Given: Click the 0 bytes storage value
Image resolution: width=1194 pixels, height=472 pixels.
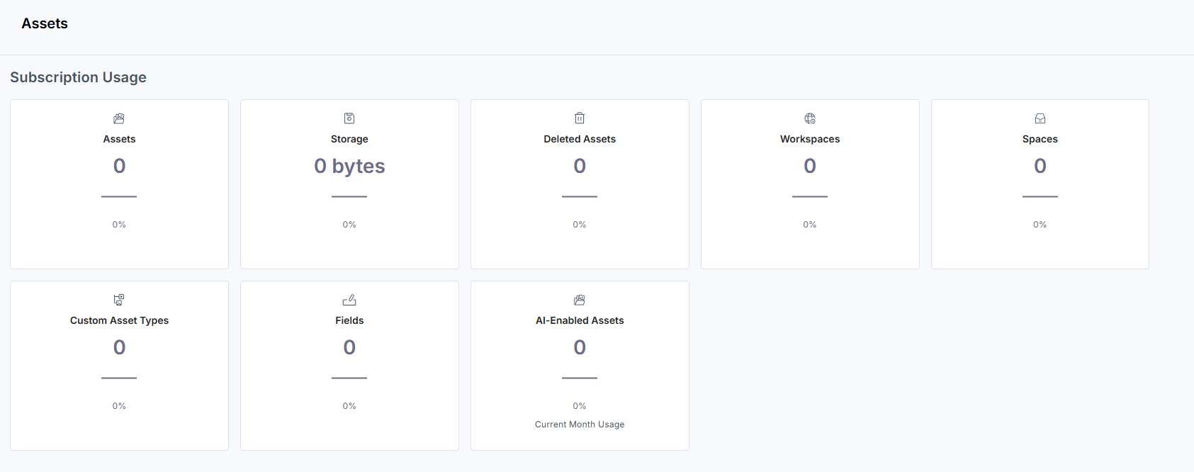Looking at the screenshot, I should 349,166.
